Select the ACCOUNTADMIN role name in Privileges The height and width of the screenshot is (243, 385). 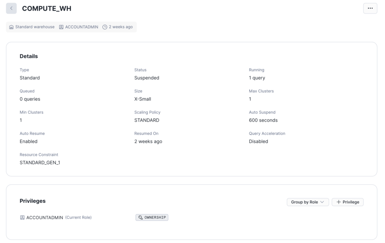tap(45, 217)
